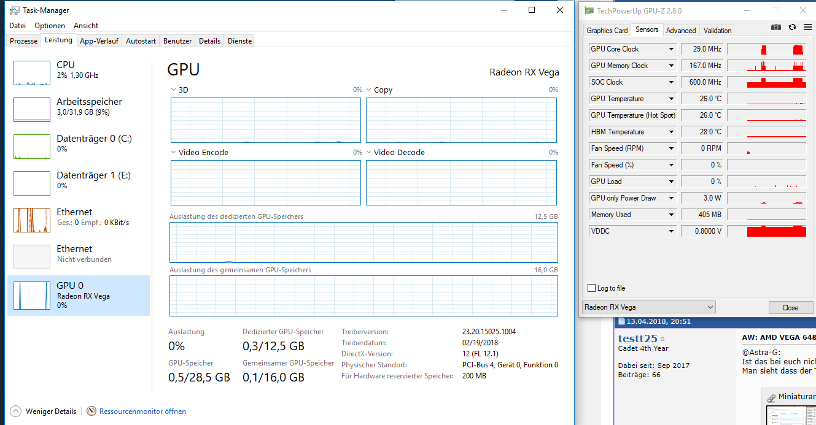
Task: Open the Copy graph engine dropdown
Action: pyautogui.click(x=368, y=90)
